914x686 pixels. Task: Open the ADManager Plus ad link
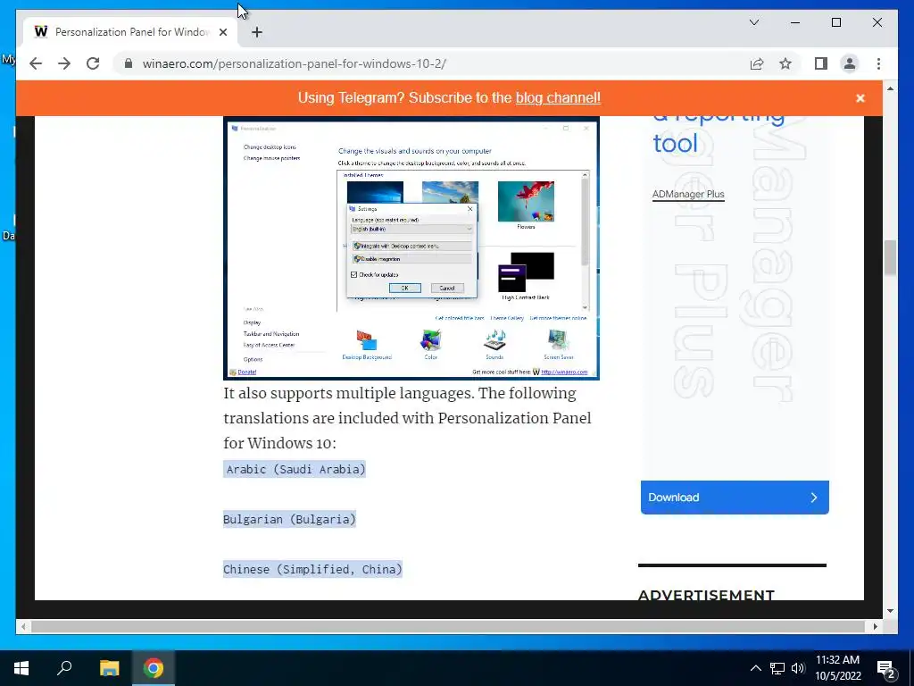point(688,194)
